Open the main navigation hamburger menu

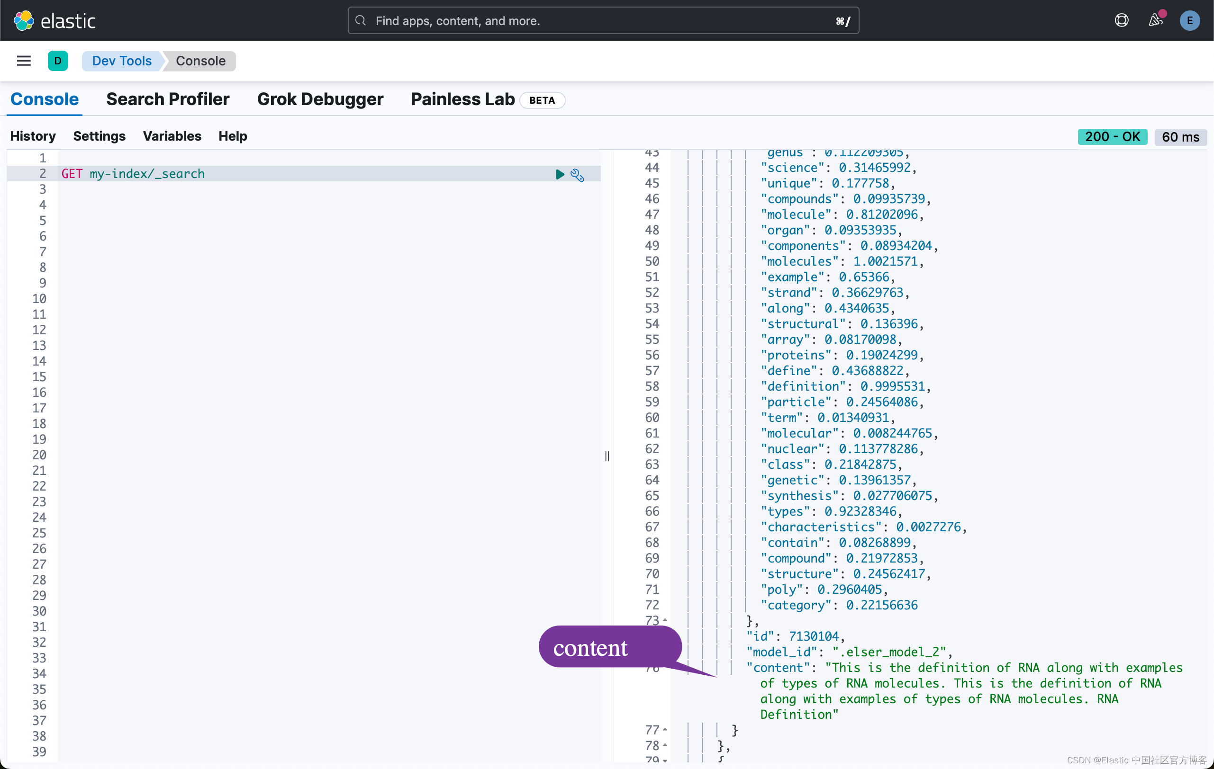(x=23, y=61)
